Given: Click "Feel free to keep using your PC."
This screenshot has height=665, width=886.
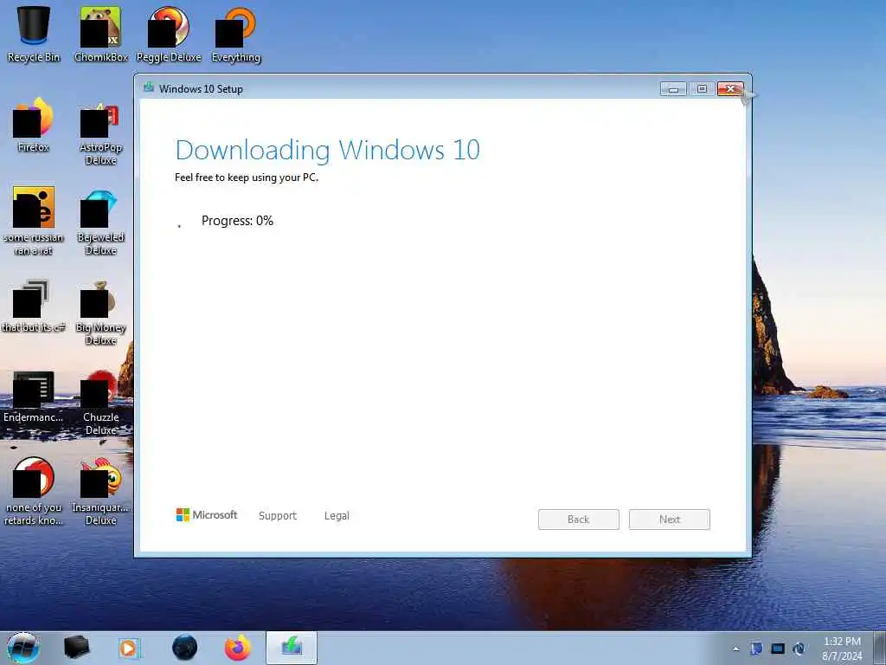Looking at the screenshot, I should coord(247,177).
